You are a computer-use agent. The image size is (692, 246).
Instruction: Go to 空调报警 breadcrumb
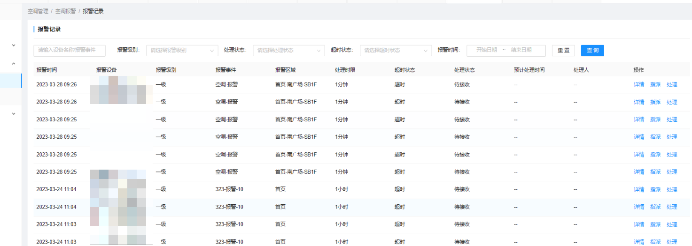pos(65,11)
